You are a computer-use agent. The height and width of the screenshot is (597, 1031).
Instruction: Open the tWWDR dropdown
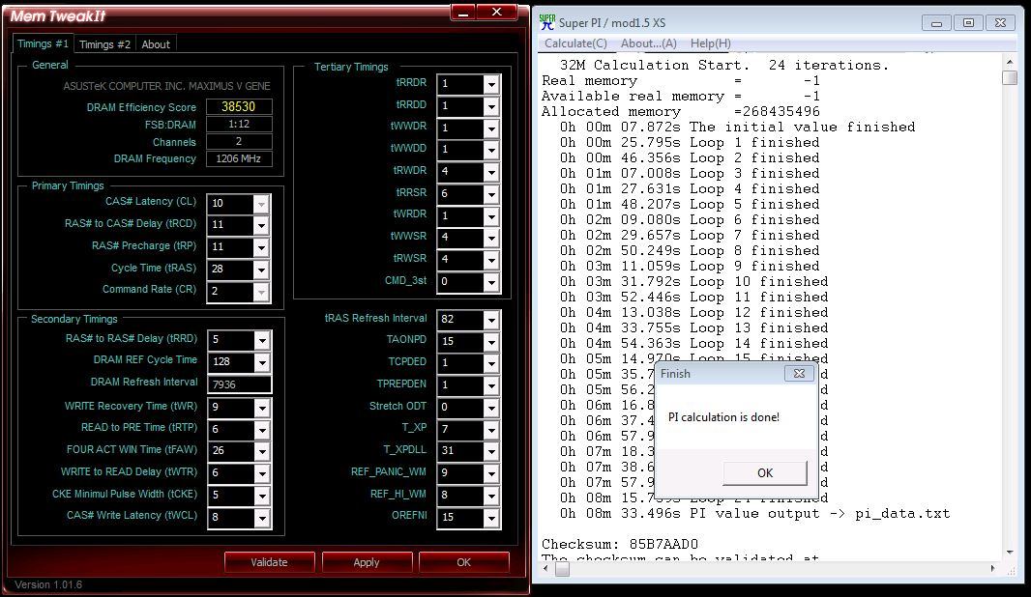click(x=491, y=128)
